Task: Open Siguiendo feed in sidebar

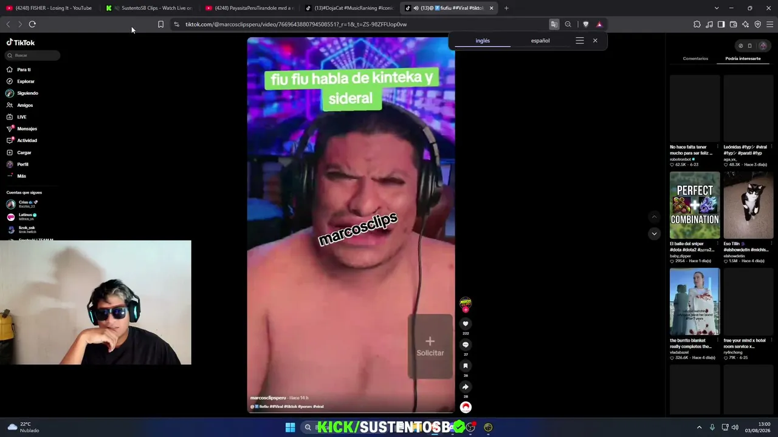Action: point(22,93)
